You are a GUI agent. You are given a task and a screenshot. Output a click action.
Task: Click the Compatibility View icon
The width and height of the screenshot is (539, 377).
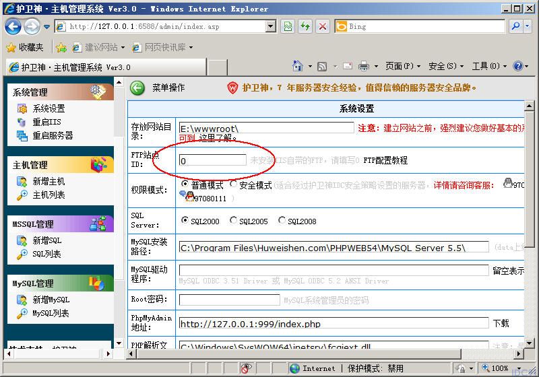click(x=288, y=26)
